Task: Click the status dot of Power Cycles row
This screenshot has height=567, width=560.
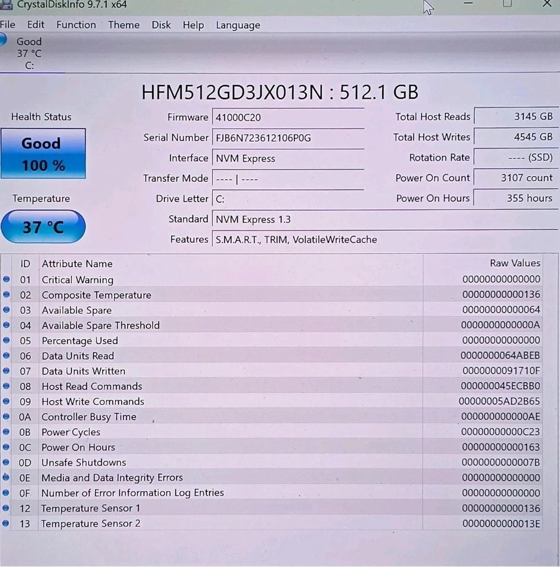Action: tap(6, 431)
